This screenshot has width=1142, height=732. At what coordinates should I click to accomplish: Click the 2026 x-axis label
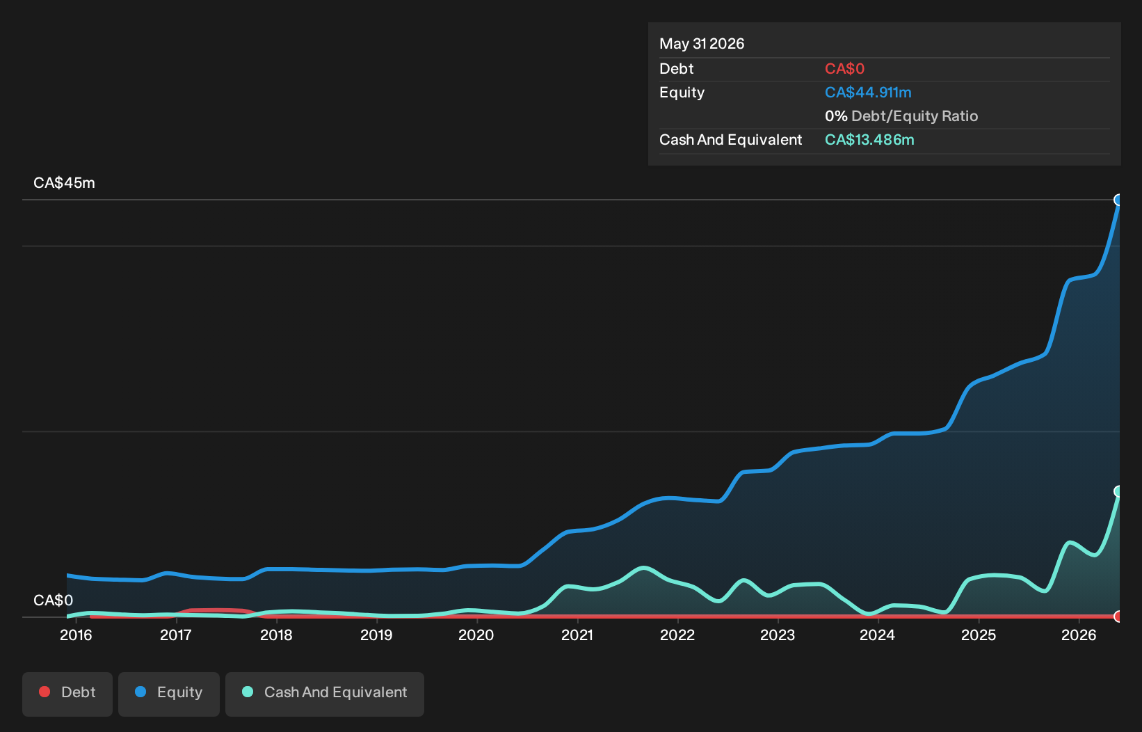click(1079, 635)
